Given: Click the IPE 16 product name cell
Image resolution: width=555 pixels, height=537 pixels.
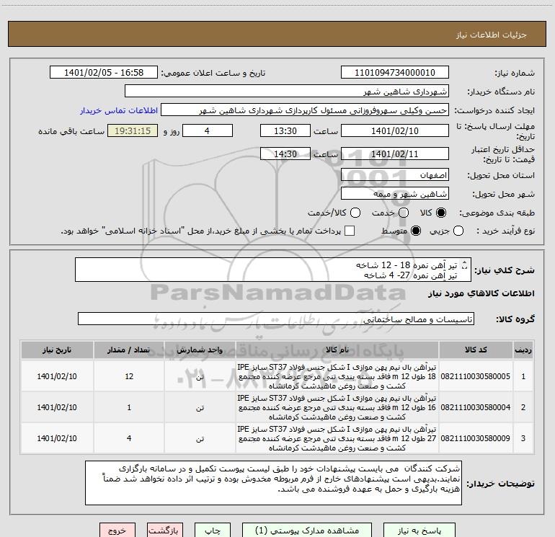Looking at the screenshot, I should (x=337, y=407).
